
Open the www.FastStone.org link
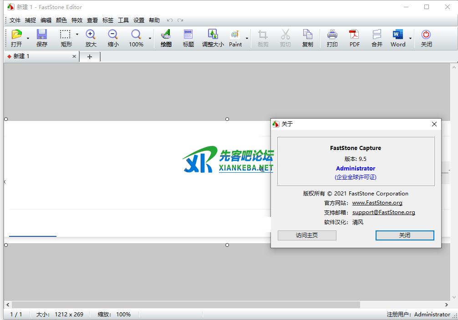377,203
